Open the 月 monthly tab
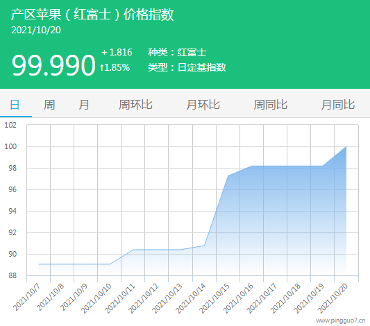This screenshot has width=370, height=326. [x=84, y=105]
